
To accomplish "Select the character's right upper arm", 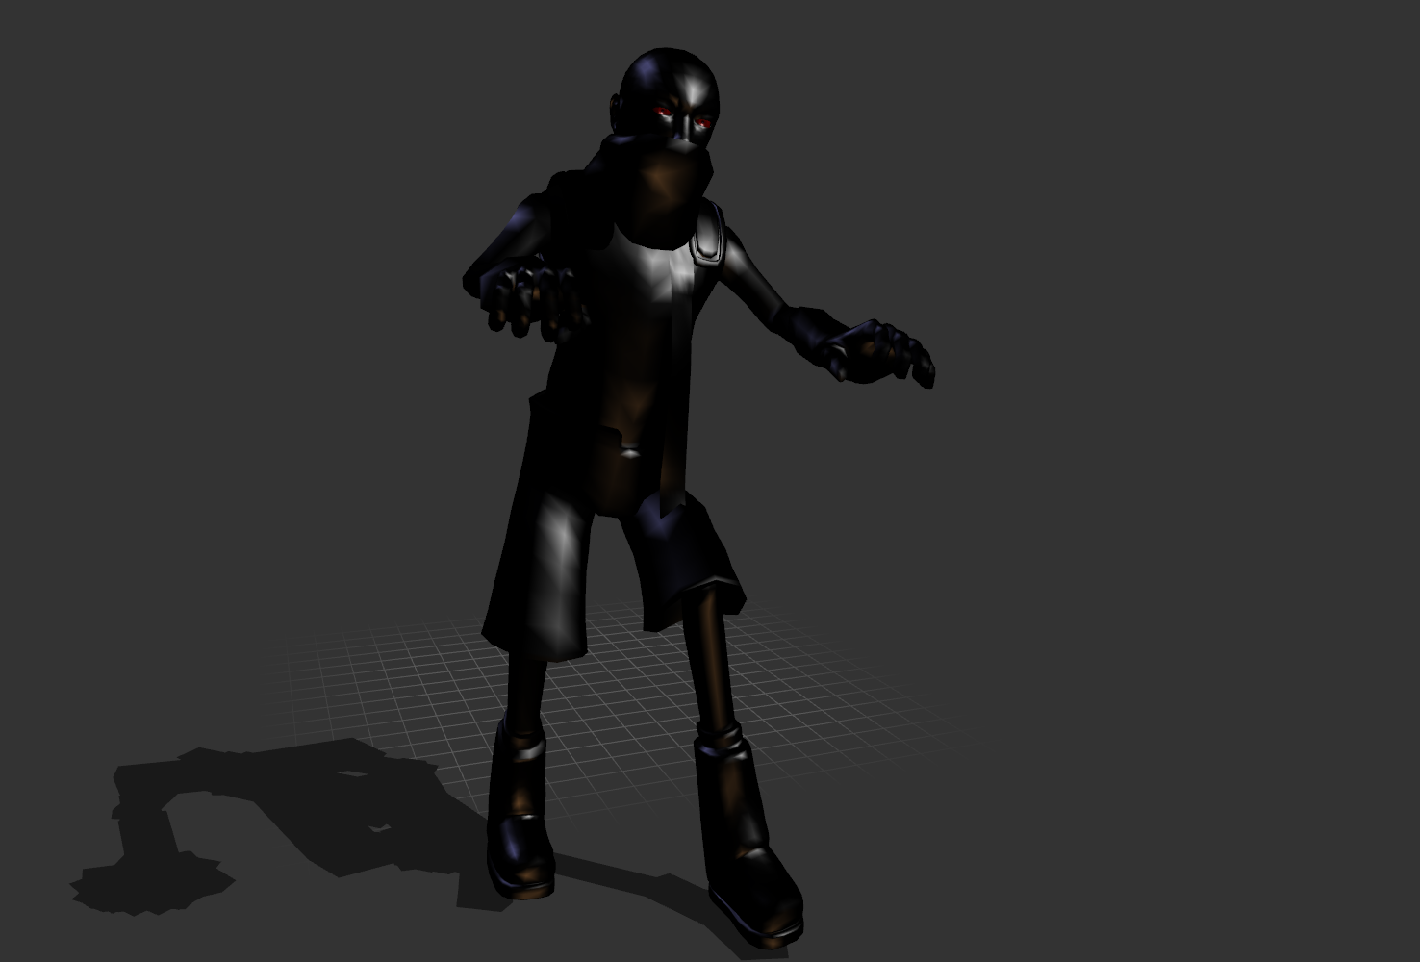I will 760,269.
